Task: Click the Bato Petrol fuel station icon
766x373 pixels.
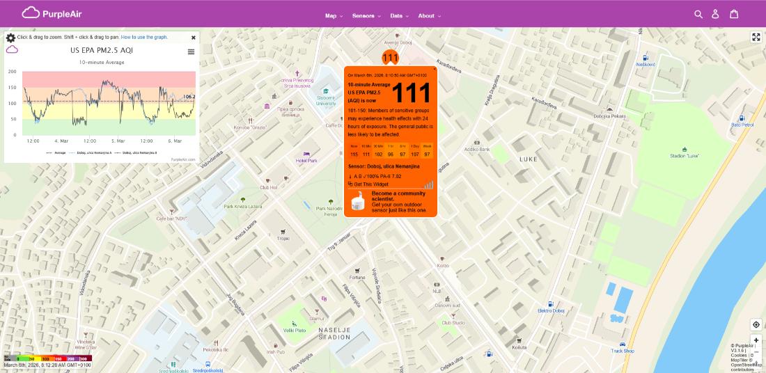Action: tap(742, 118)
